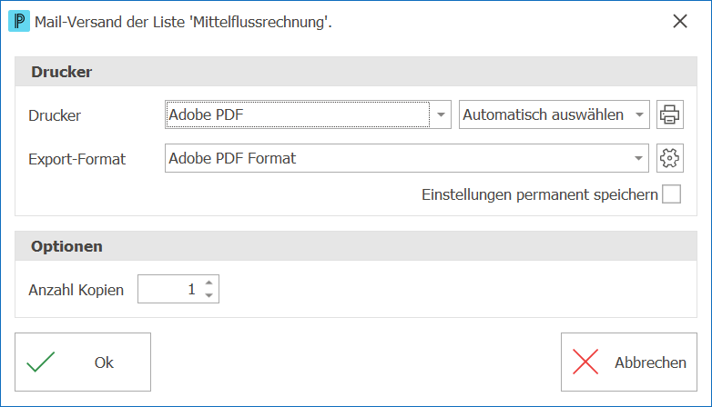This screenshot has width=712, height=407.
Task: Open export format settings gear icon
Action: pos(670,158)
